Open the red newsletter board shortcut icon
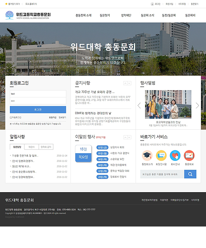This screenshot has width=206, height=248. pos(189,155)
